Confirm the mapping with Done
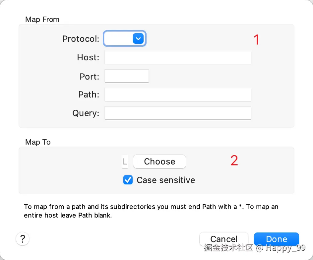This screenshot has height=260, width=313. tap(277, 239)
